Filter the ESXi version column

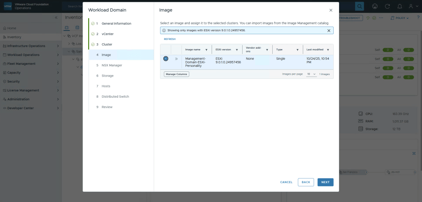click(x=237, y=50)
